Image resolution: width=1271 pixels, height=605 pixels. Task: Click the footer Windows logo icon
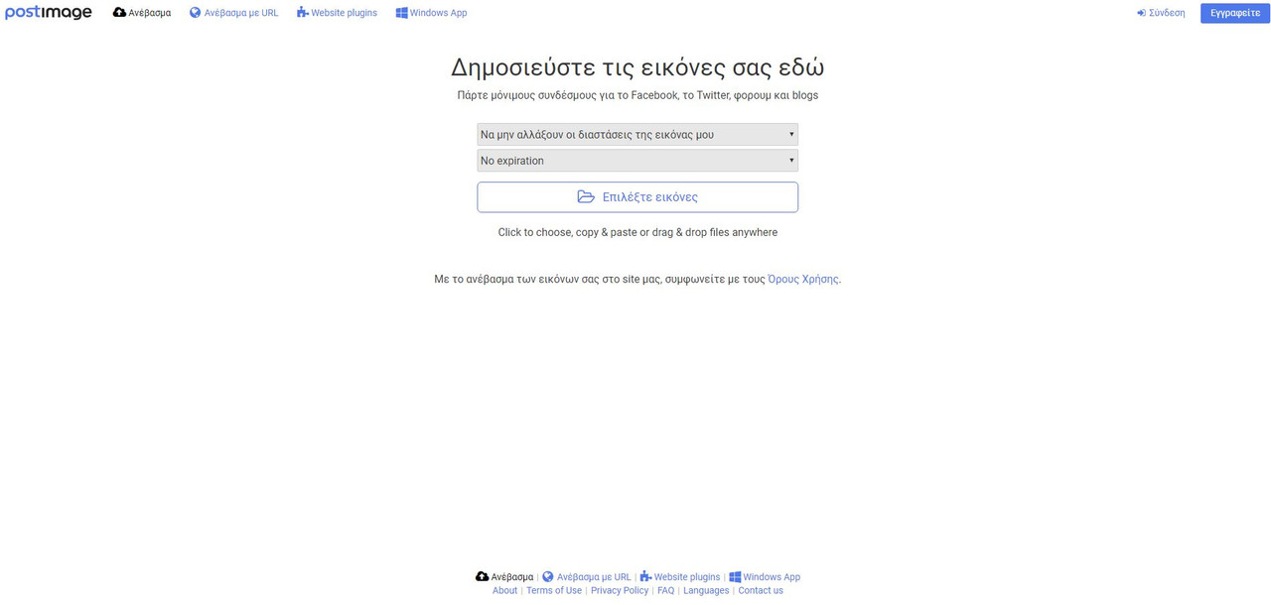coord(735,577)
